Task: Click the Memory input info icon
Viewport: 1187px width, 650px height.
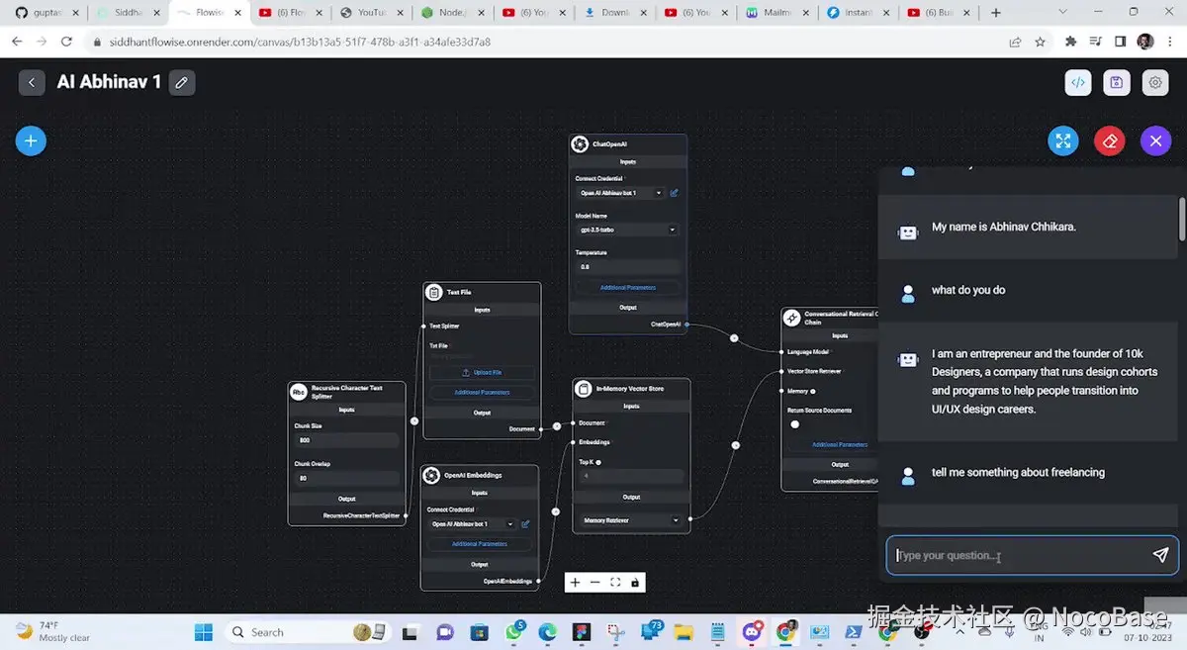Action: [x=813, y=391]
